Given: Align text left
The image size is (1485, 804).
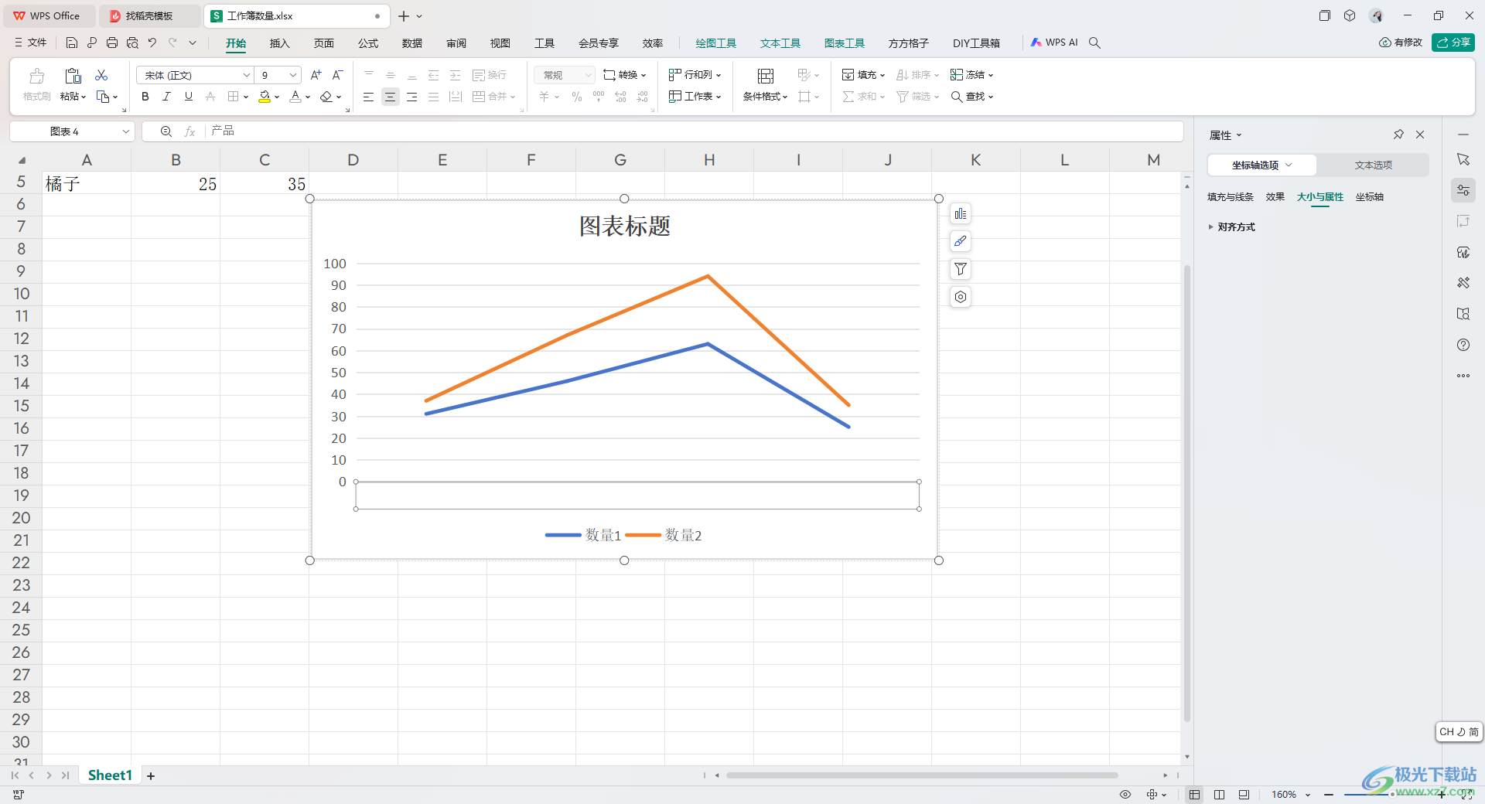Looking at the screenshot, I should (368, 97).
